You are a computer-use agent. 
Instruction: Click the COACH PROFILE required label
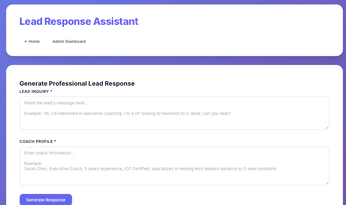tap(38, 141)
